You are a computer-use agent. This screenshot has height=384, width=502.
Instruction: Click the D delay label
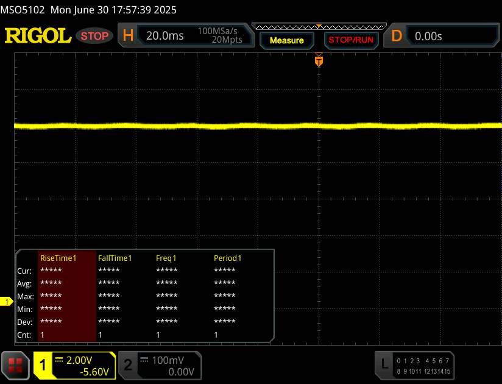pos(397,36)
